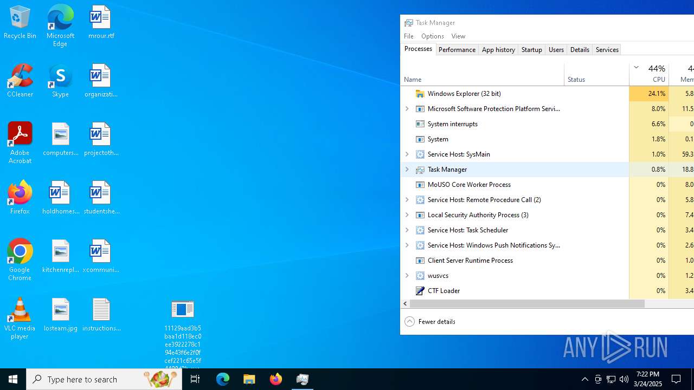Sort processes by Name column header
This screenshot has width=694, height=390.
click(x=483, y=74)
